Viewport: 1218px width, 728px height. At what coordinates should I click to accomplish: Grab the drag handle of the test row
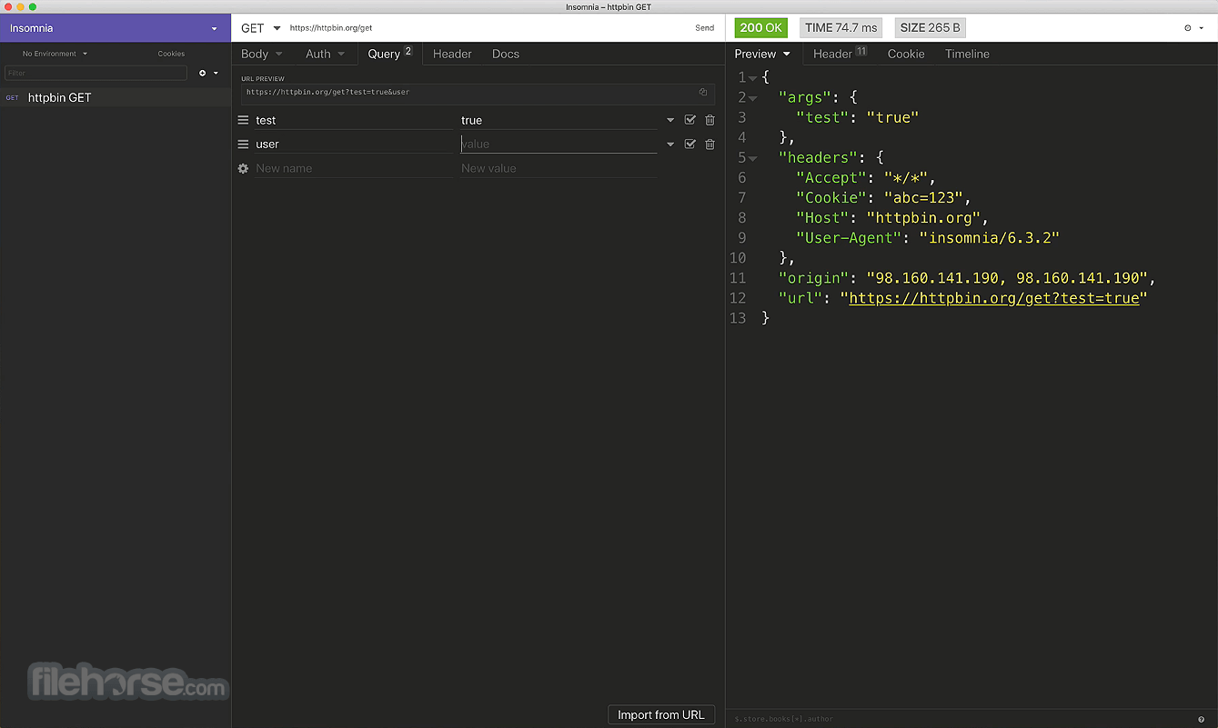coord(243,120)
